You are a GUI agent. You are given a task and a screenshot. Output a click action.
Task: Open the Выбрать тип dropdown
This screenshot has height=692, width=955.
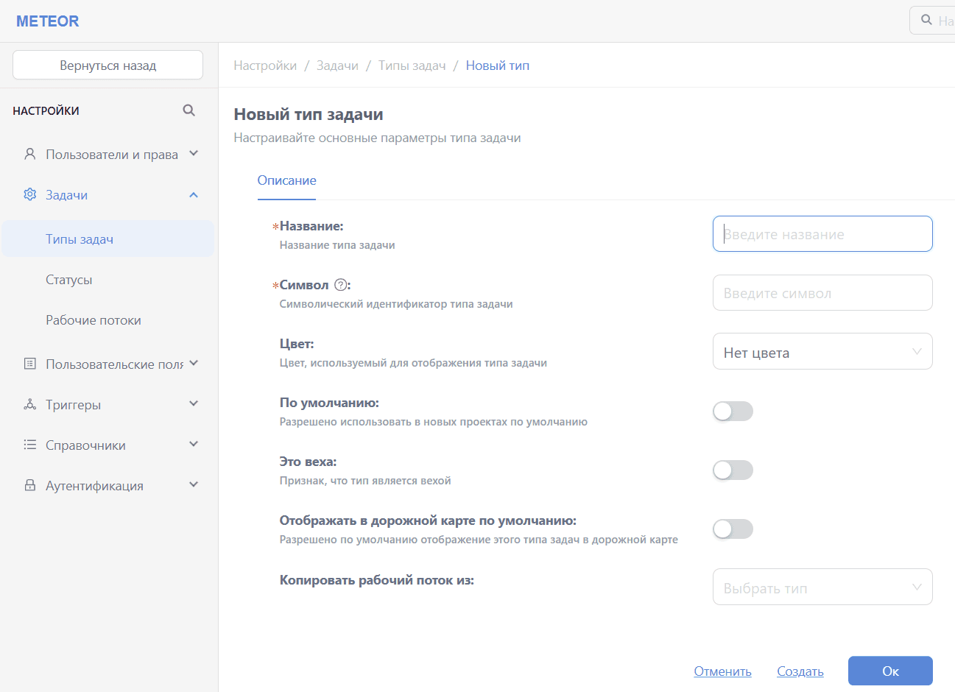click(822, 587)
